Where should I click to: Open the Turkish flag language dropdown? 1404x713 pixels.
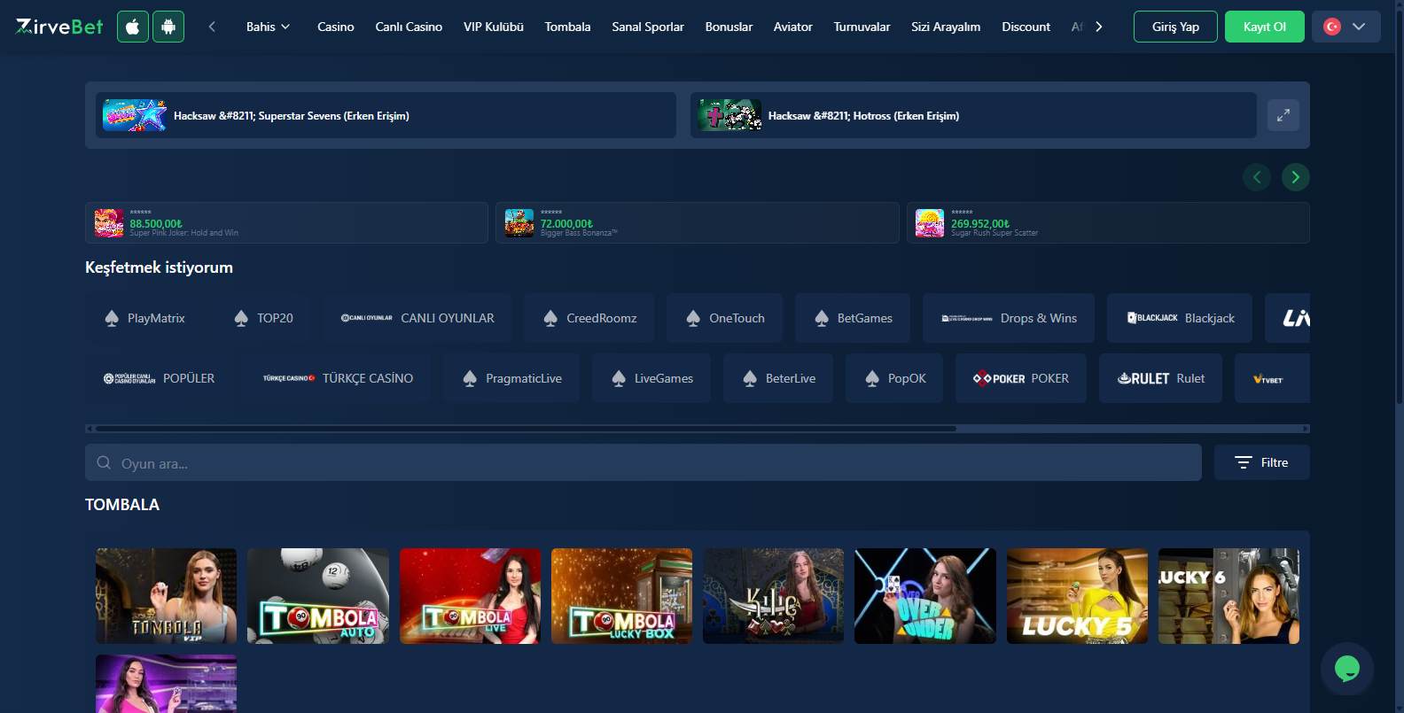pyautogui.click(x=1345, y=27)
